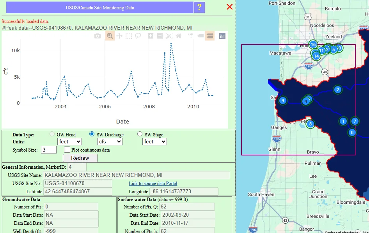Click the USGS Site No. field
The height and width of the screenshot is (233, 369).
point(78,184)
